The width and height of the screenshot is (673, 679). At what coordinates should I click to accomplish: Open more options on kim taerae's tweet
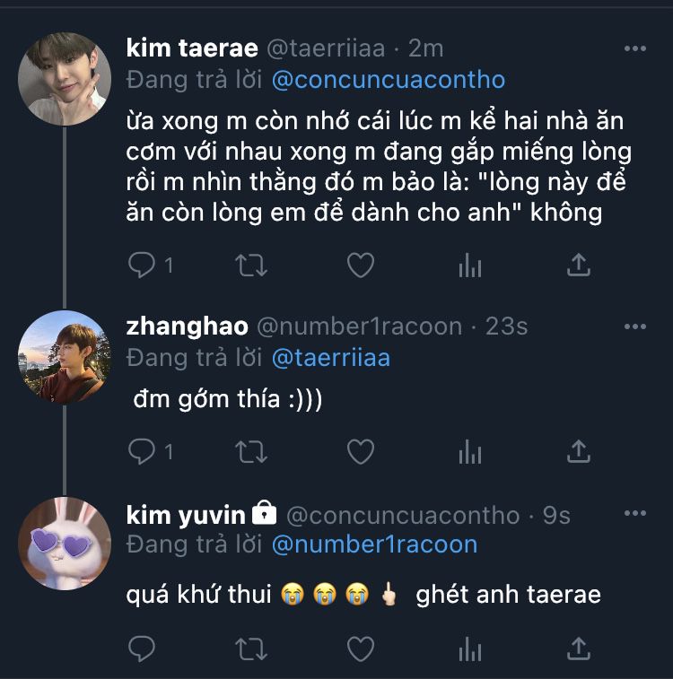coord(634,48)
